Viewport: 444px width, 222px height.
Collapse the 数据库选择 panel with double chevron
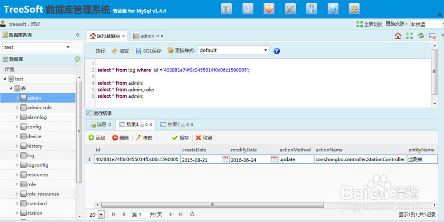(78, 35)
